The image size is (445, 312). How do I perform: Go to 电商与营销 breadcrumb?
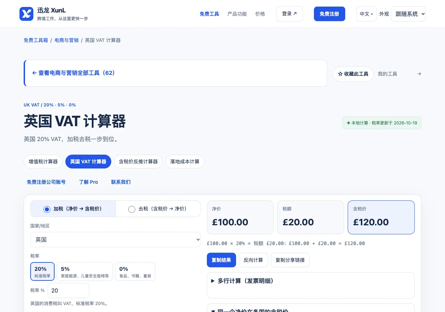[x=66, y=40]
